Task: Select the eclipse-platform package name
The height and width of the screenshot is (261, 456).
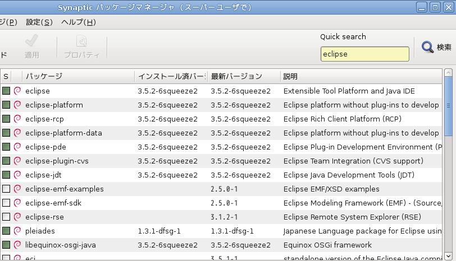Action: pos(54,105)
